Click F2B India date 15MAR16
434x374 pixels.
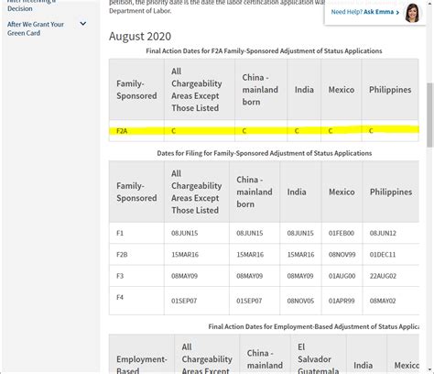(300, 255)
